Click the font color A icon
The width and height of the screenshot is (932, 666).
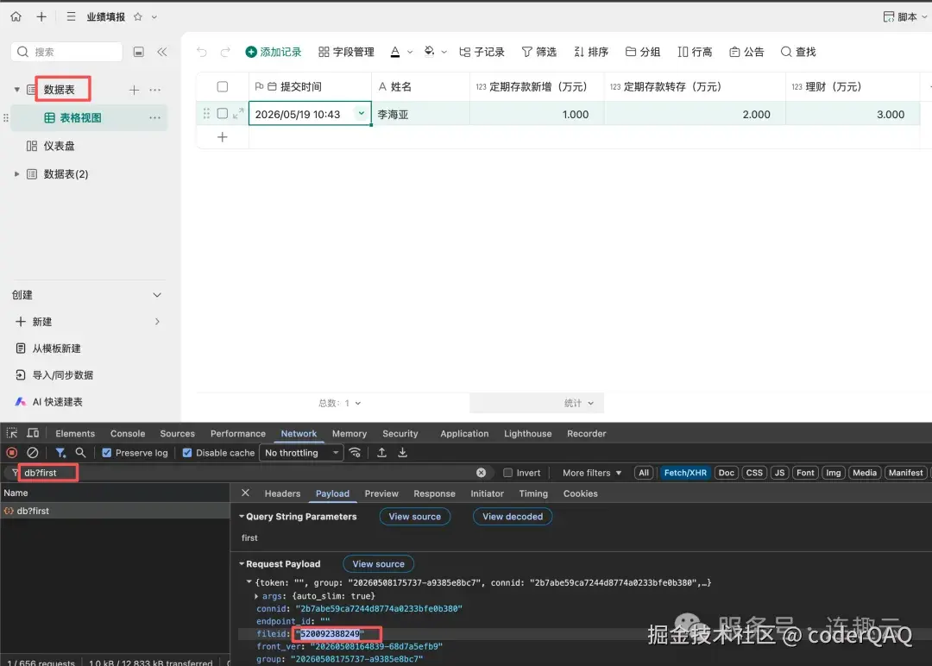[x=395, y=52]
